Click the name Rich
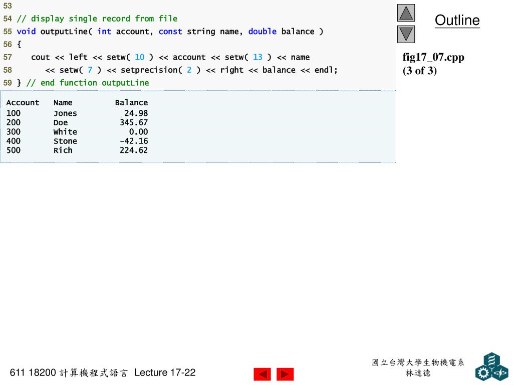513x385 pixels. pos(63,150)
